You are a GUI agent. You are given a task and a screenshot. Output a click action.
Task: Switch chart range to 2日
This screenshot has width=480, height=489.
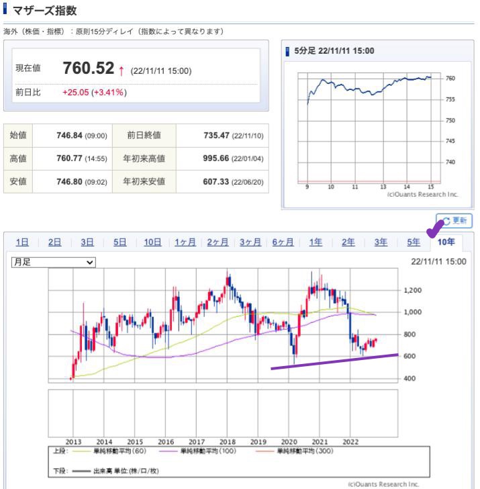point(54,242)
